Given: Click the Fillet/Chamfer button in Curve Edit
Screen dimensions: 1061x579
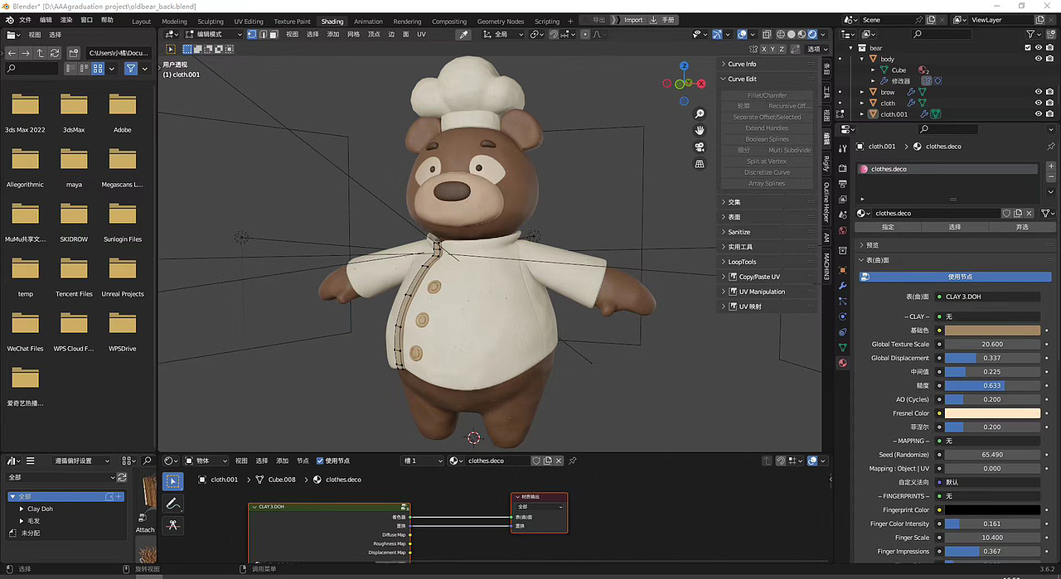Looking at the screenshot, I should click(x=767, y=94).
